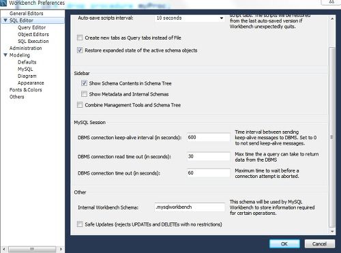Click sidebar tree horizontal scrollbar thumb
Screen dimensions: 341x253
[32, 249]
